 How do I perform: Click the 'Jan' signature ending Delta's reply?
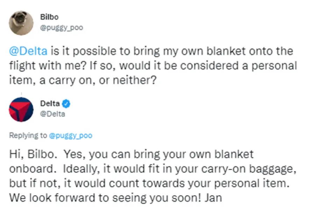[213, 198]
